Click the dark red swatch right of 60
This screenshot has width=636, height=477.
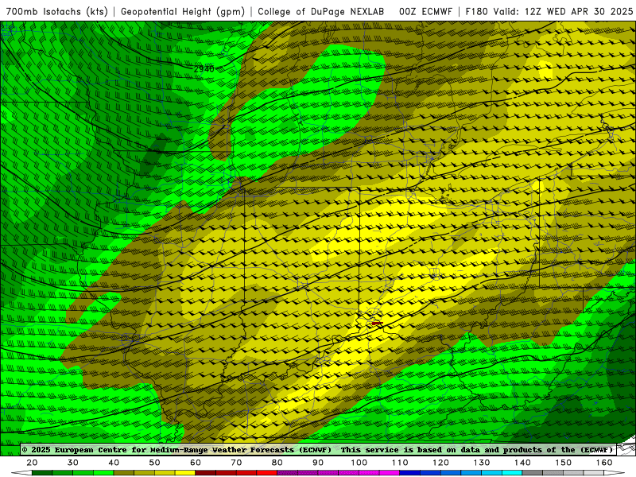point(206,472)
